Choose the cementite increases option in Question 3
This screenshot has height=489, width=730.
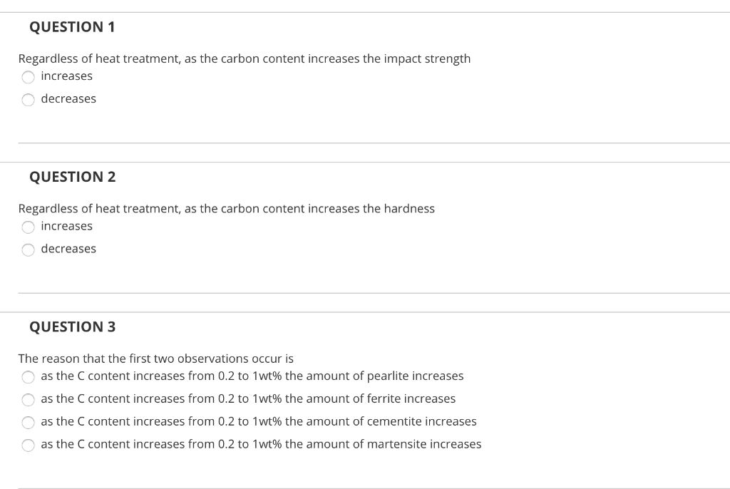[28, 423]
